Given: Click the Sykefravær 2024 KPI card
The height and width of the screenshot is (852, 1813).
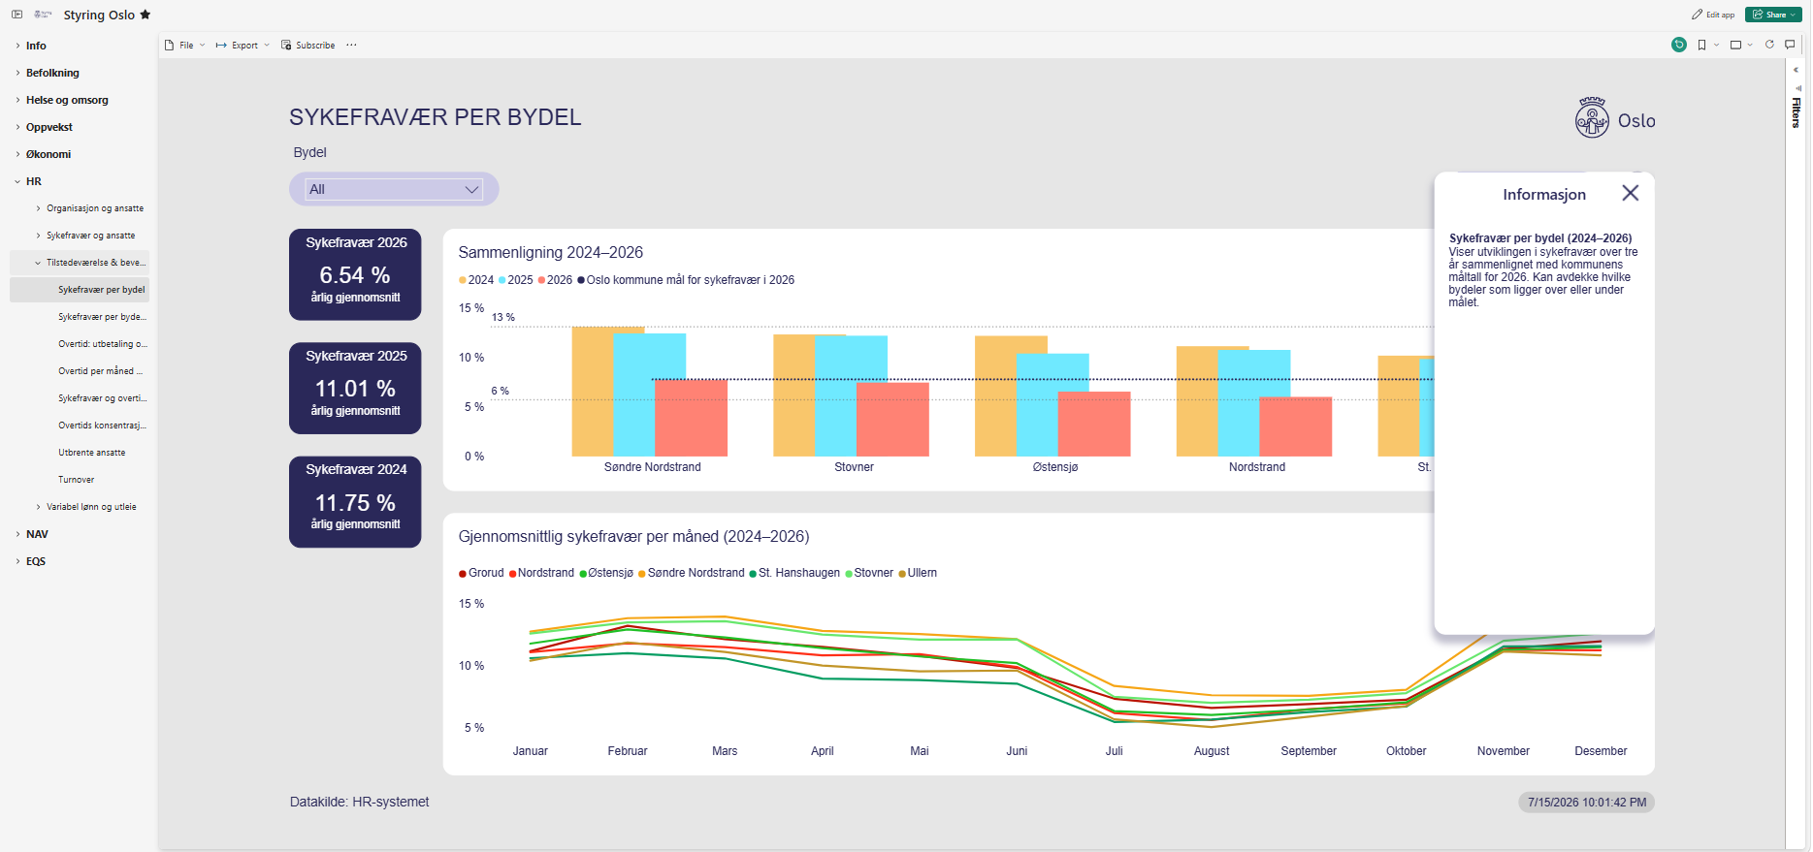Looking at the screenshot, I should tap(355, 502).
